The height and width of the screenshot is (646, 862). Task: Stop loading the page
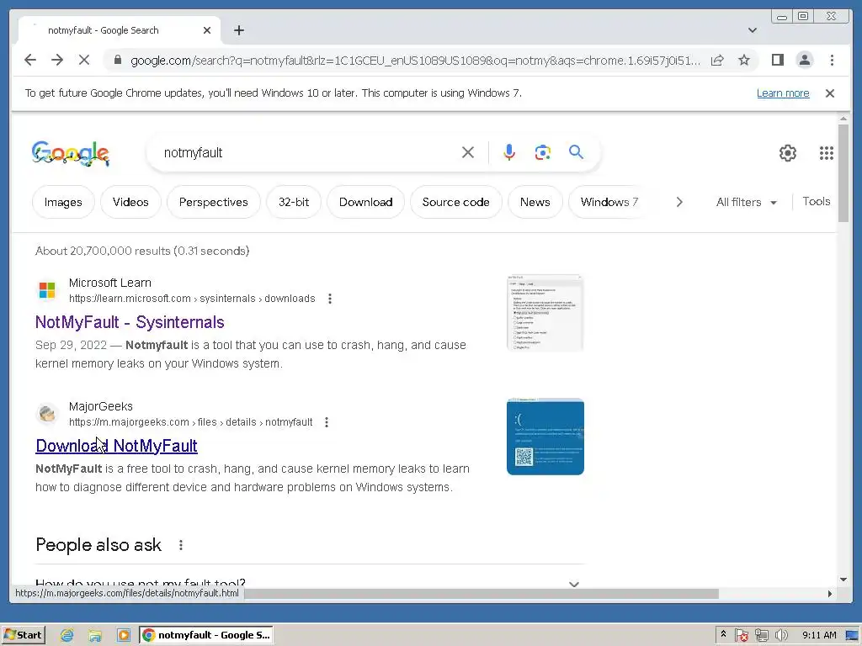(84, 60)
